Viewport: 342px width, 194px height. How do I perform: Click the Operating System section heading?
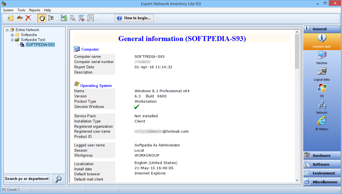[96, 86]
